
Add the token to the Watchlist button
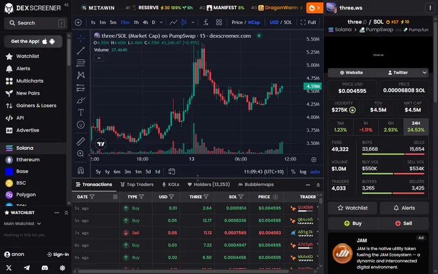(x=352, y=208)
